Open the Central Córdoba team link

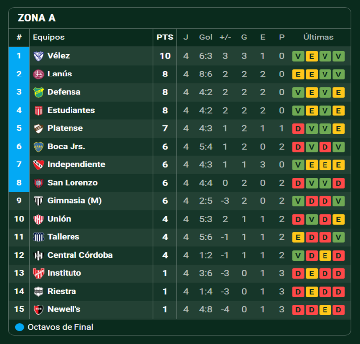(80, 255)
